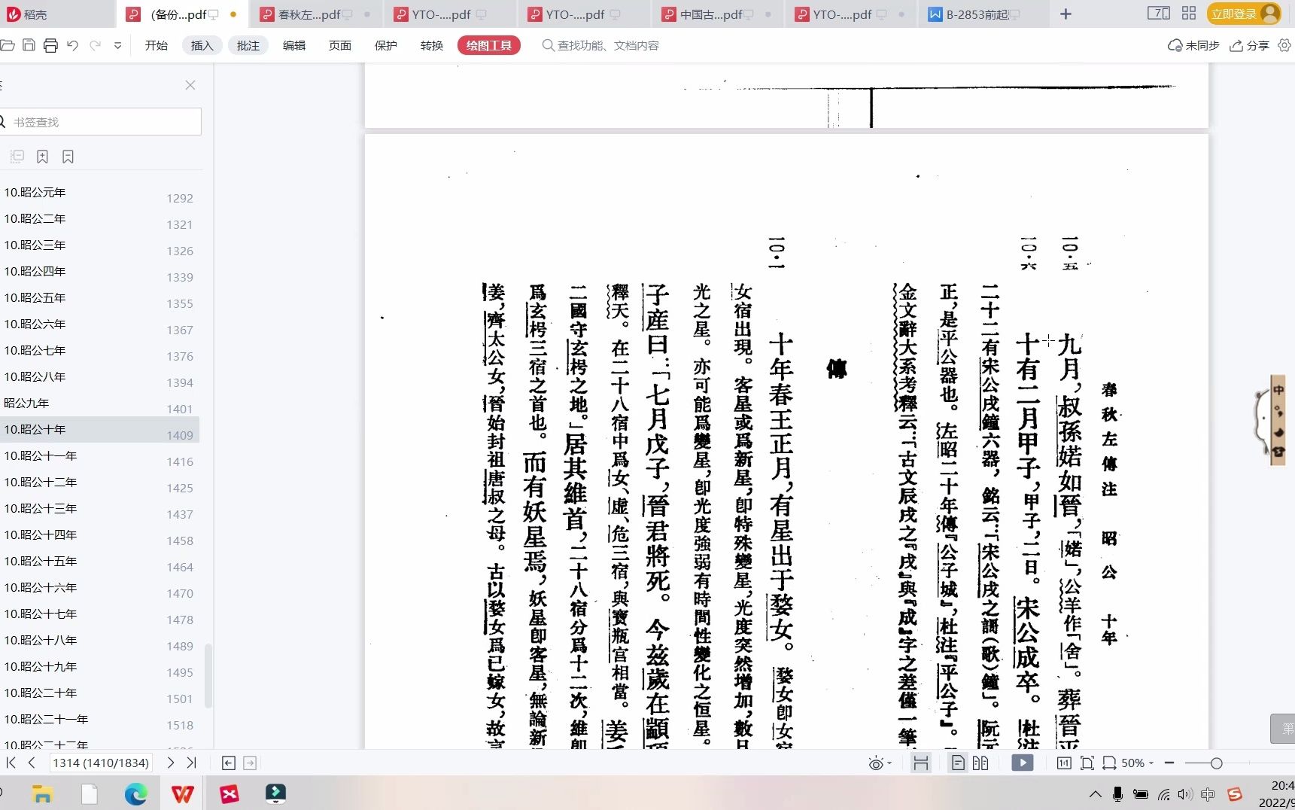Toggle continuous scrolling view icon
This screenshot has height=810, width=1295.
point(920,763)
